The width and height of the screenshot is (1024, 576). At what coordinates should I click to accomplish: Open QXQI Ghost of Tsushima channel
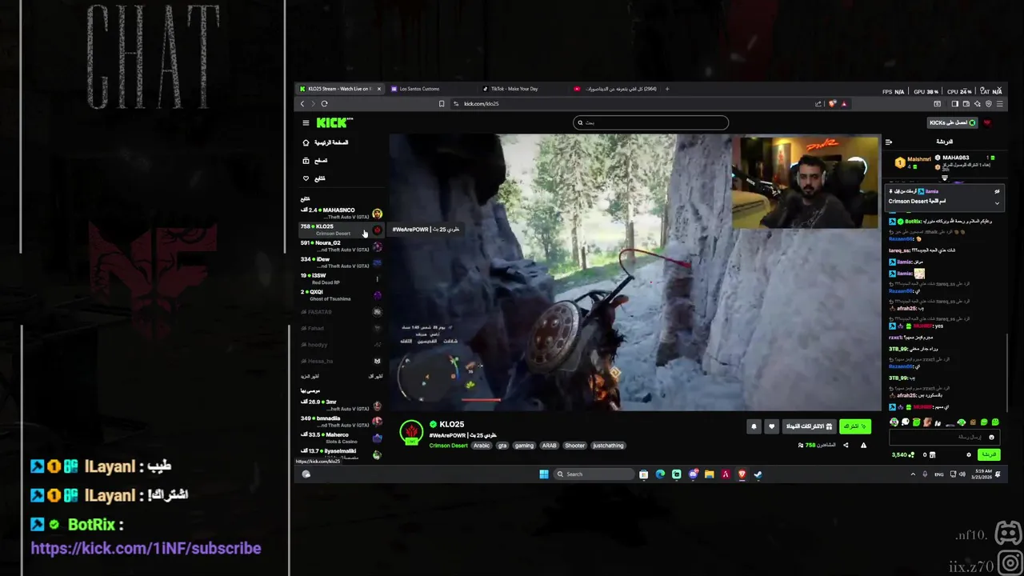pyautogui.click(x=341, y=295)
